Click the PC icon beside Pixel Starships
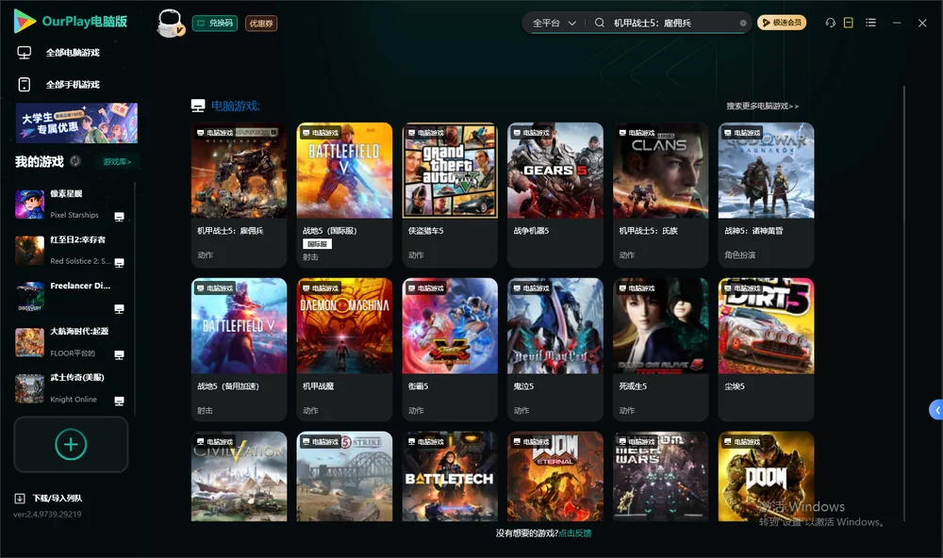Image resolution: width=943 pixels, height=558 pixels. 119,217
